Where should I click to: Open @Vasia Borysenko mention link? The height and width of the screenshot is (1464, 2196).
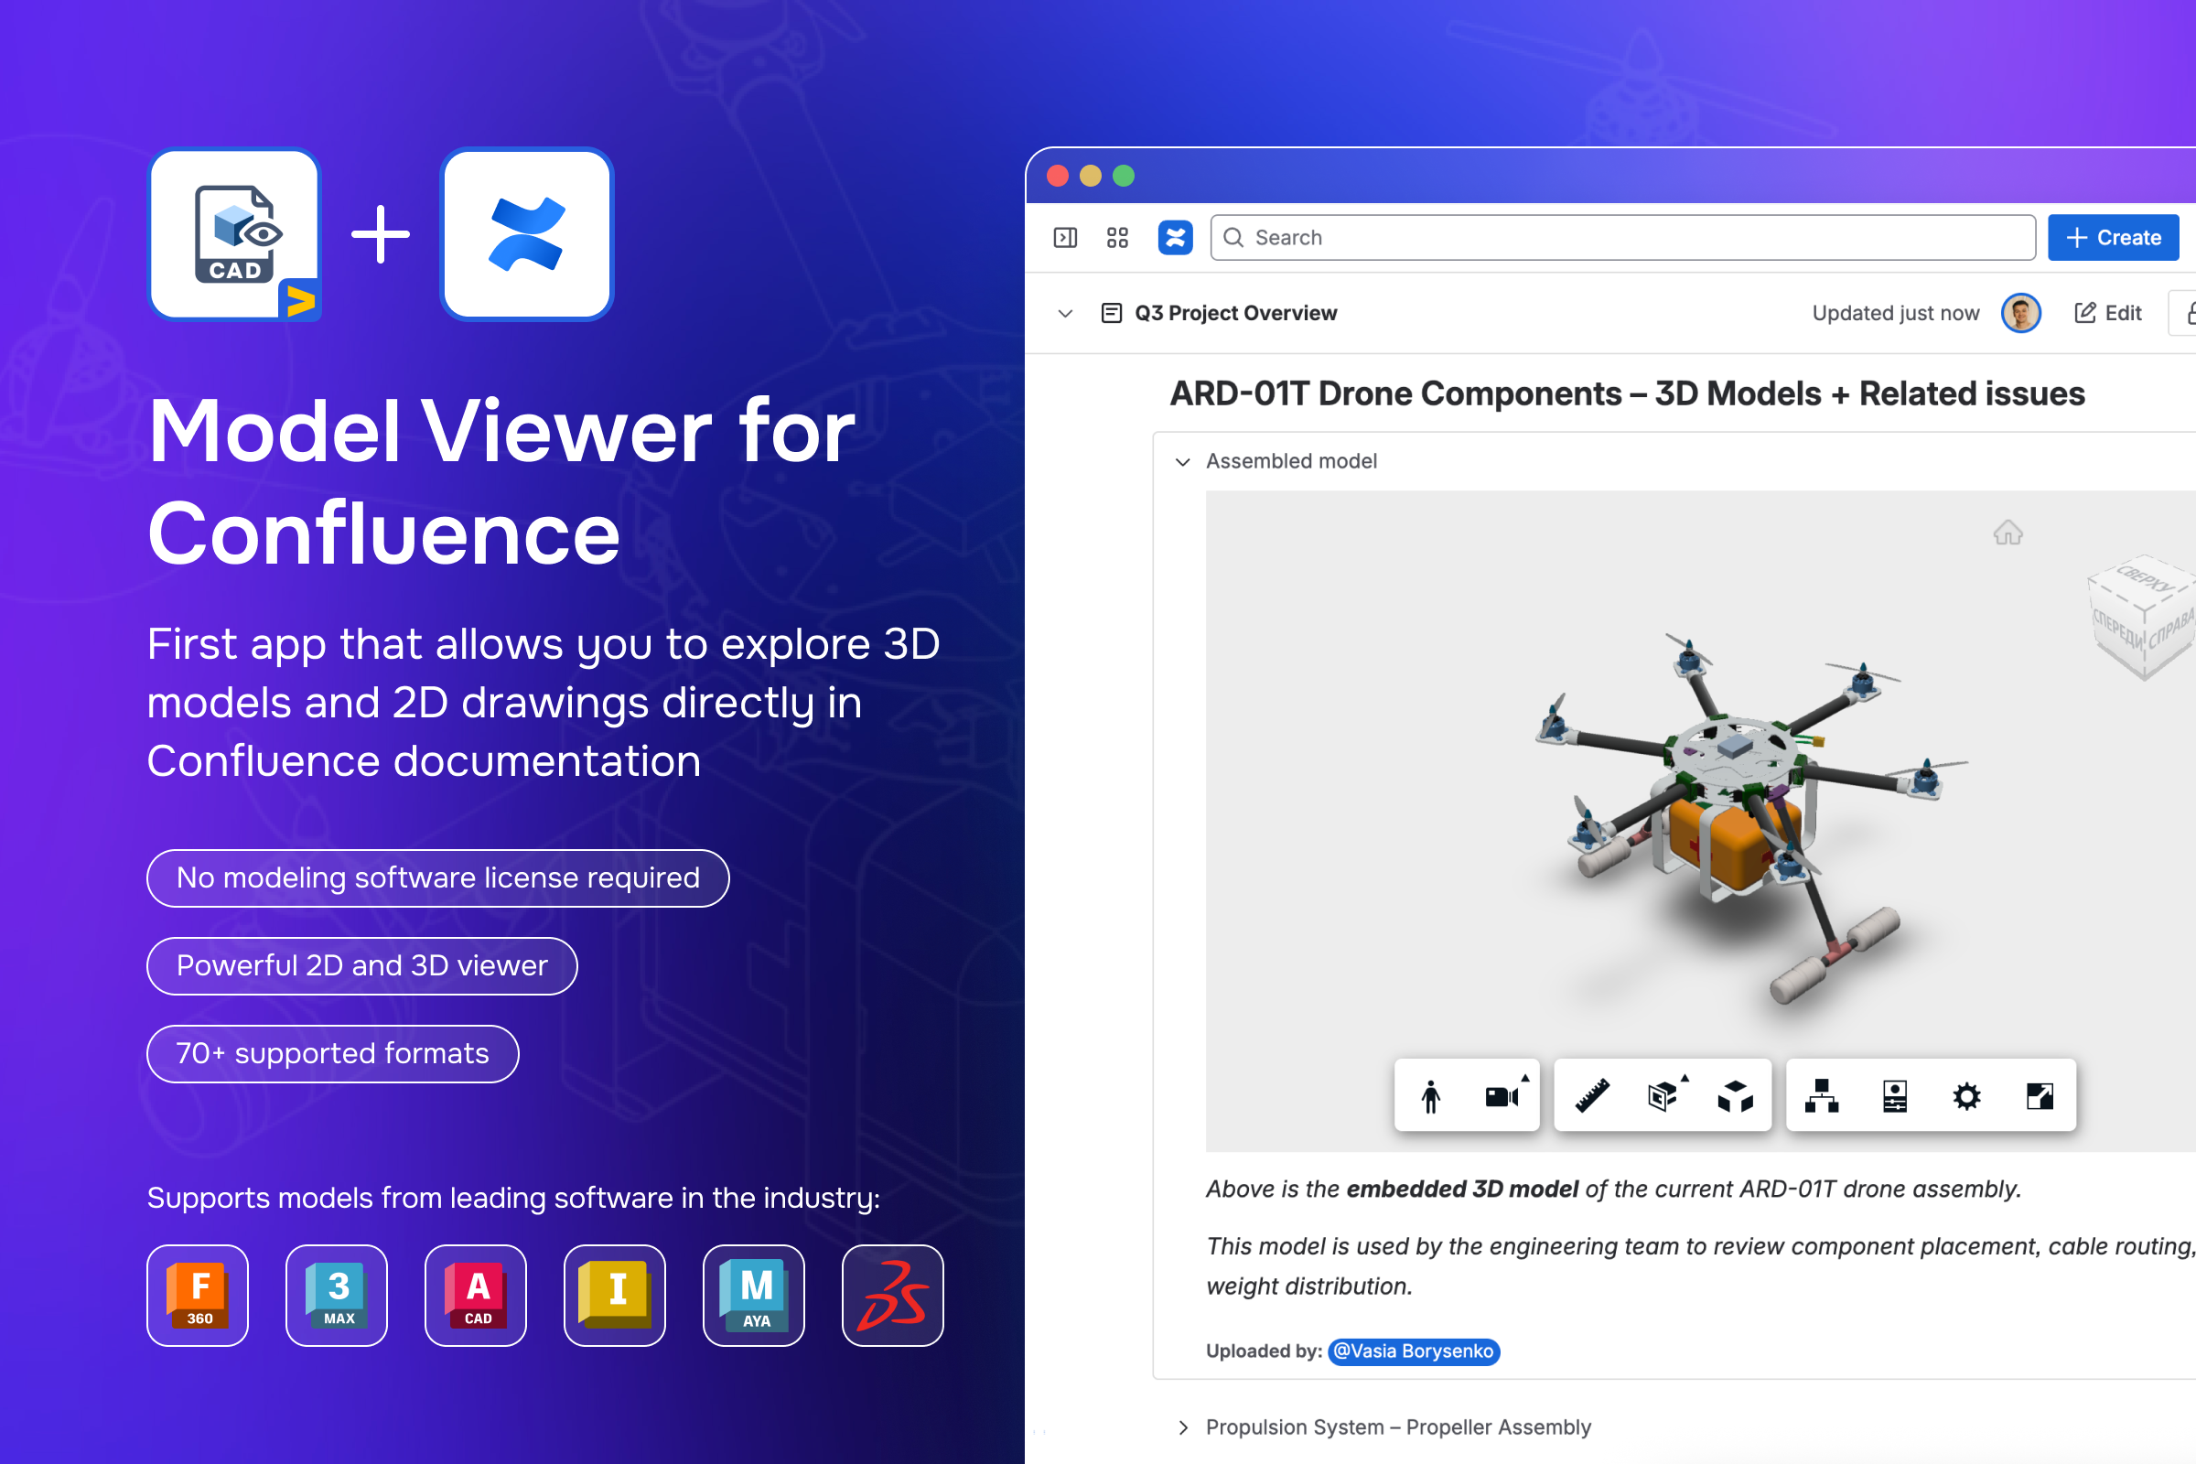[1414, 1351]
